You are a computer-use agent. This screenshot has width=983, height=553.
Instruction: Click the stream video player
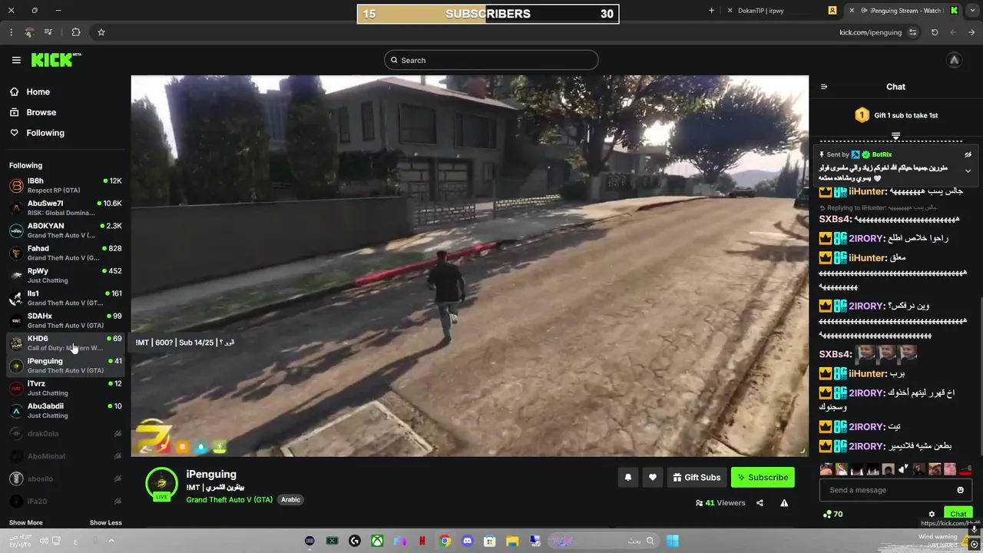[x=469, y=266]
